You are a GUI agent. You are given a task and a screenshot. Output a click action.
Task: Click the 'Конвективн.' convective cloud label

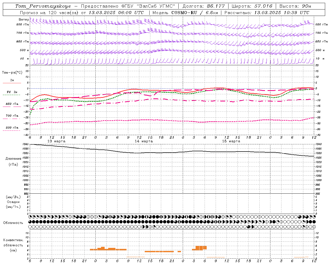[13, 240]
